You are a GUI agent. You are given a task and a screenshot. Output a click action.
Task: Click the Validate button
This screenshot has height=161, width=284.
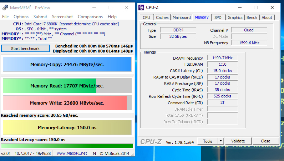(x=238, y=141)
